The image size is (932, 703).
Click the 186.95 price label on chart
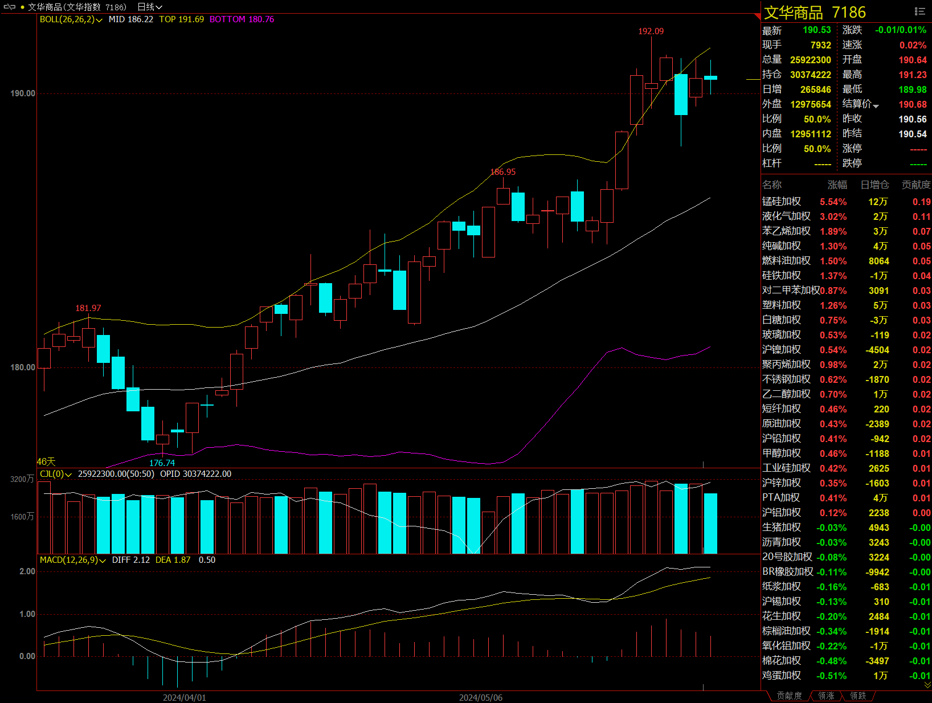(503, 172)
